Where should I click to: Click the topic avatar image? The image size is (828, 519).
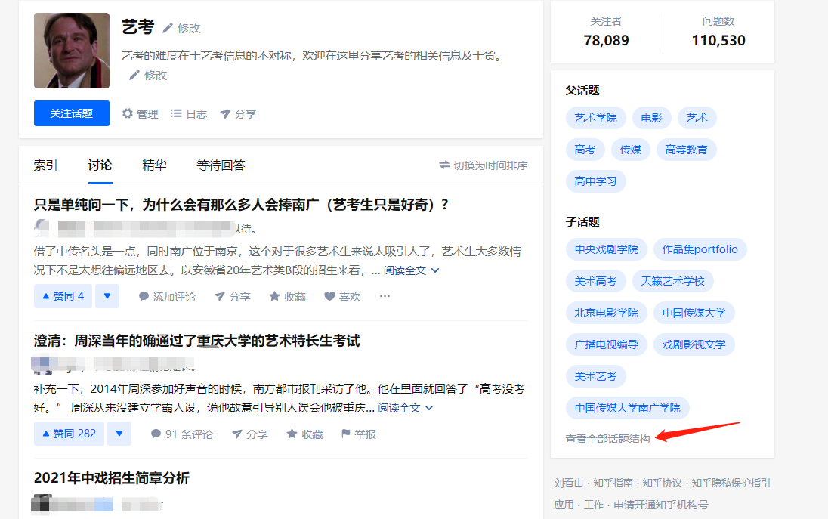click(x=71, y=51)
